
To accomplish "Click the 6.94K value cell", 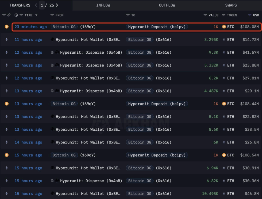I will coord(212,168).
